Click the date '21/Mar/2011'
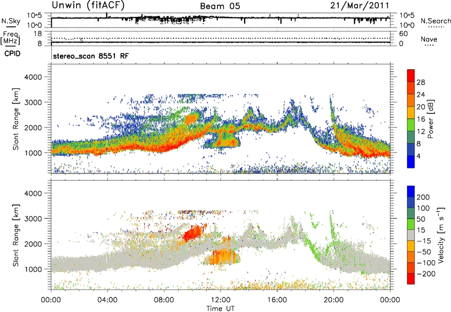 coord(360,6)
